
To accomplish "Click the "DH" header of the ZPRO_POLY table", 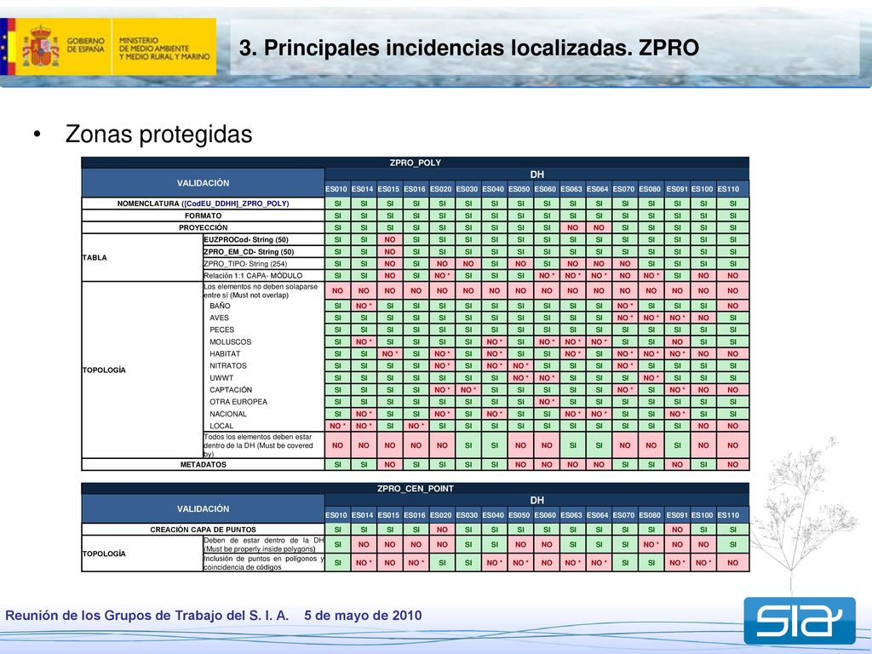I will (537, 175).
